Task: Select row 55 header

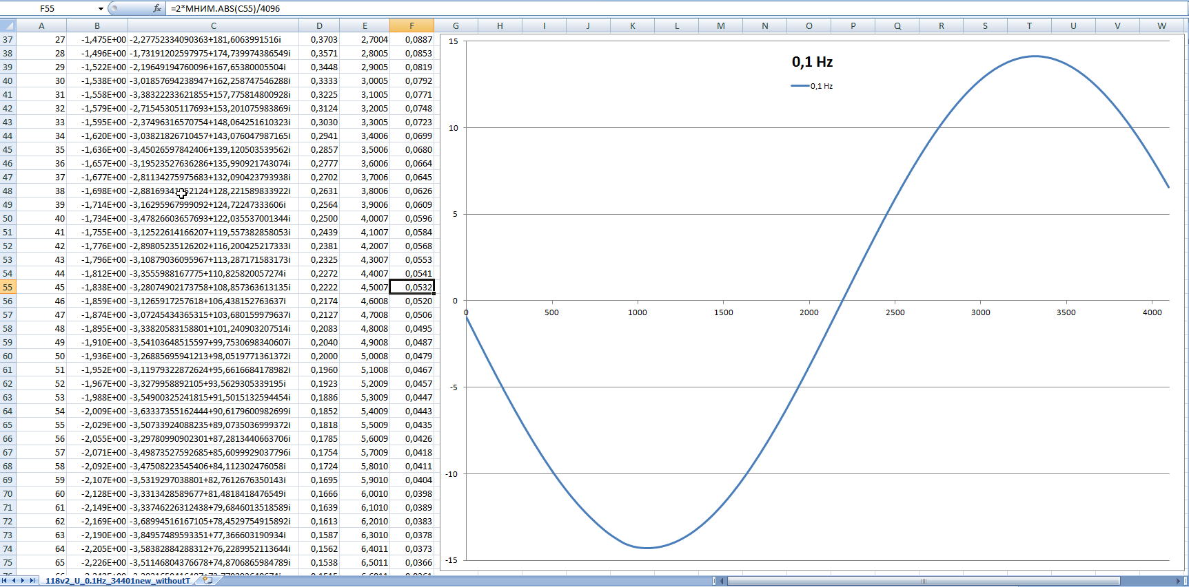Action: pyautogui.click(x=8, y=287)
